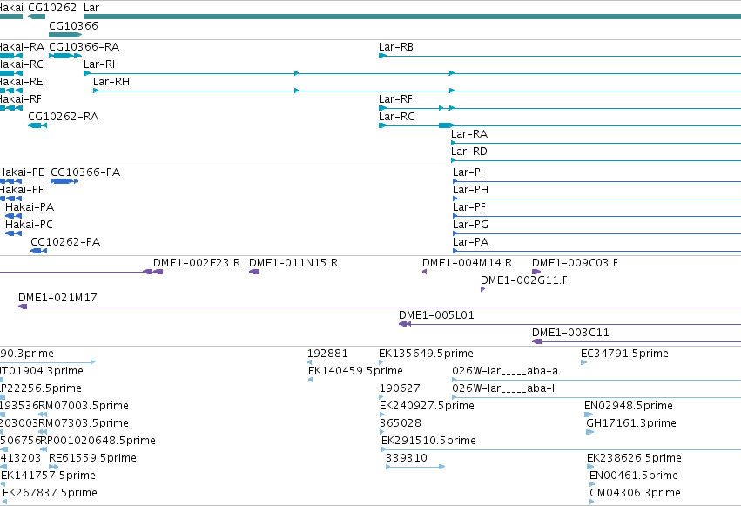Click the CG10262 gene label at top
This screenshot has width=741, height=506.
(52, 8)
